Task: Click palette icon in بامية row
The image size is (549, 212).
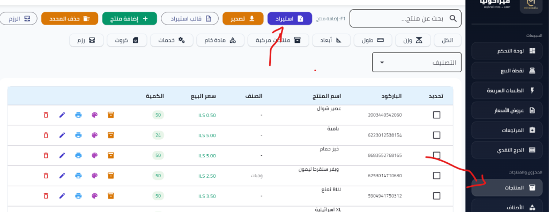Action: point(94,135)
